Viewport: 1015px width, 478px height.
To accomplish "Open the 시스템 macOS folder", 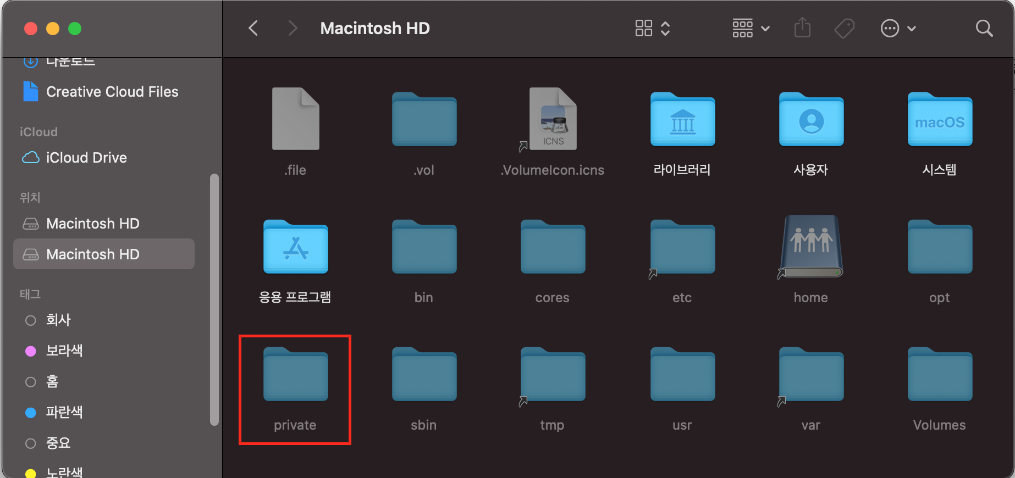I will point(940,119).
